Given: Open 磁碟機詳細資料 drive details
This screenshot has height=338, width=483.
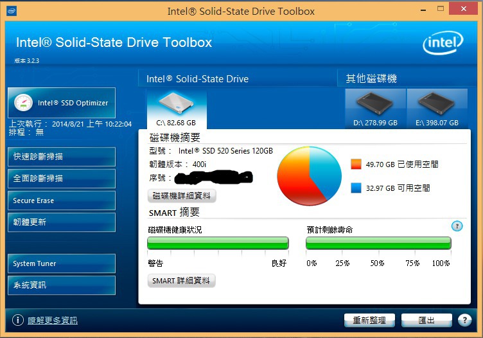Looking at the screenshot, I should tap(182, 196).
